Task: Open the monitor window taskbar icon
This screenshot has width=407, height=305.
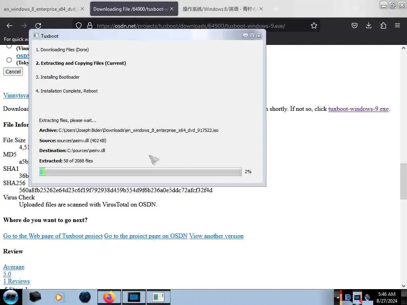Action: tap(134, 297)
